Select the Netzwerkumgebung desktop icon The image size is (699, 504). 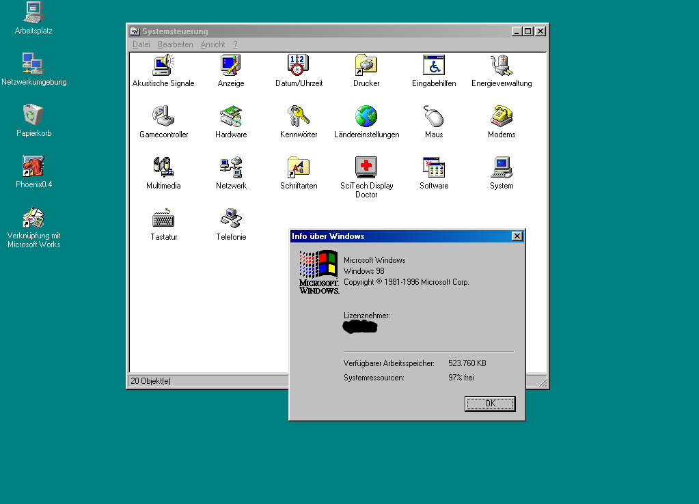click(33, 64)
